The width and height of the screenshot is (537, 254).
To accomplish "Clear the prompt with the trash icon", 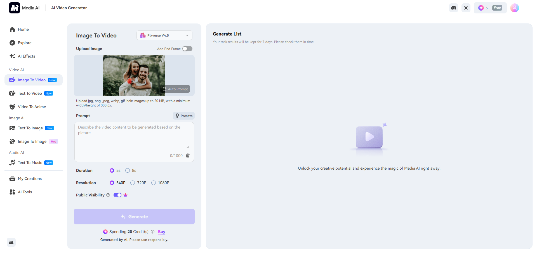I will point(188,156).
